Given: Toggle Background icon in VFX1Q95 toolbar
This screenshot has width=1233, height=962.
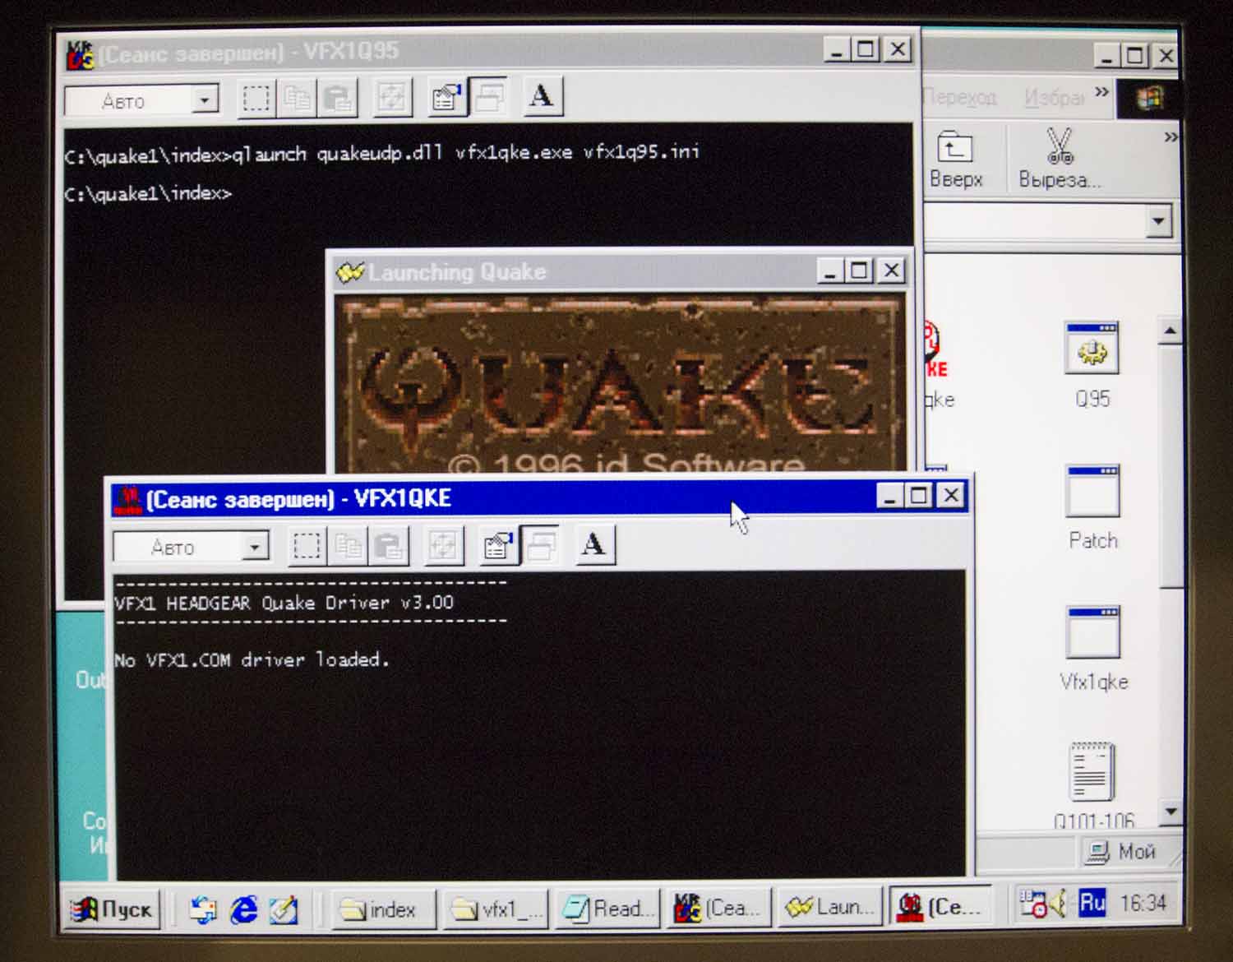Looking at the screenshot, I should point(489,98).
